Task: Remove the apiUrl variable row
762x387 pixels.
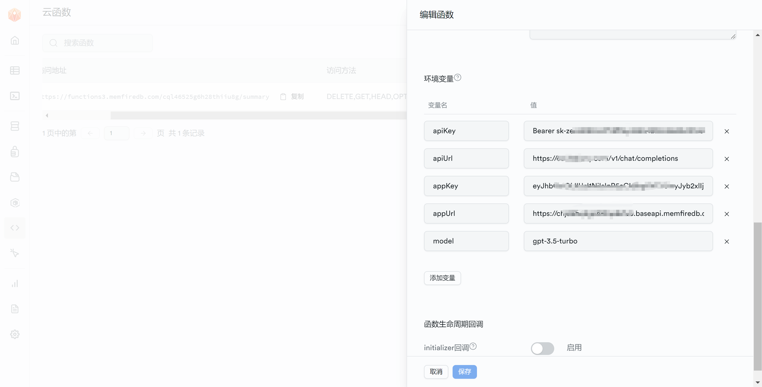Action: 727,159
